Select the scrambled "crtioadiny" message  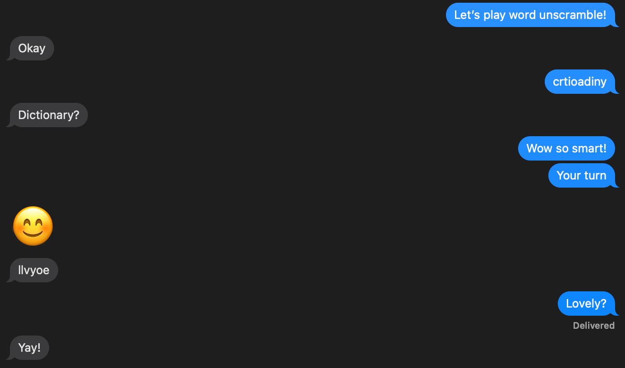click(580, 82)
